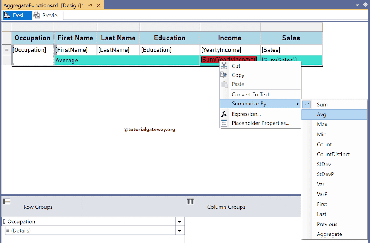Screen dimensions: 370x243
Task: Click the Column Groups panel icon
Action: pyautogui.click(x=190, y=201)
